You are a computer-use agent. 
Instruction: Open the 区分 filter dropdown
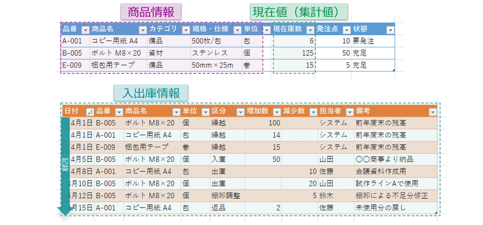241,112
